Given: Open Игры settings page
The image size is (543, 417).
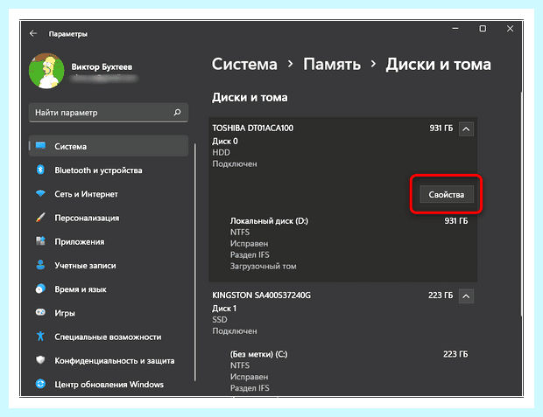Looking at the screenshot, I should [109, 313].
